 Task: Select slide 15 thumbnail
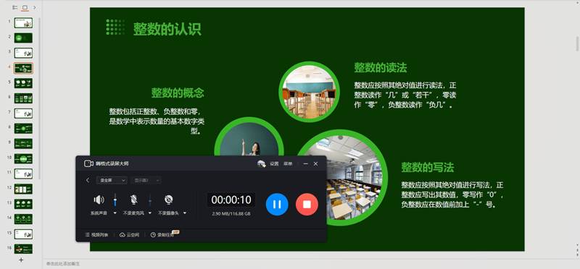pyautogui.click(x=23, y=234)
